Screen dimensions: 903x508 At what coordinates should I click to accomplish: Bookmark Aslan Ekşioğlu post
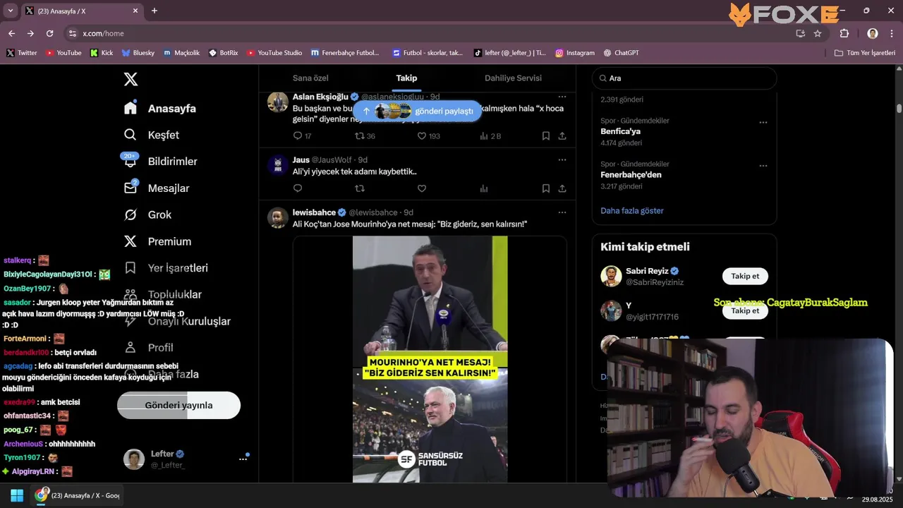point(546,135)
